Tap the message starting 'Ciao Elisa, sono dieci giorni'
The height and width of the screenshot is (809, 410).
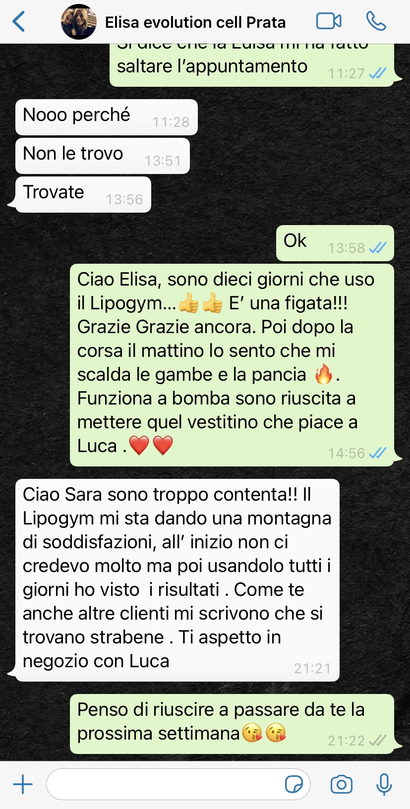(232, 365)
